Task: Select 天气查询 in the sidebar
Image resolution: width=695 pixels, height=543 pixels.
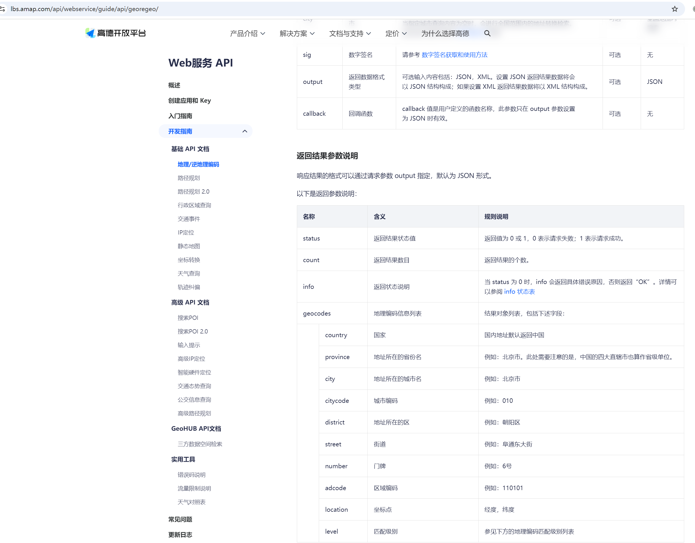Action: [189, 273]
